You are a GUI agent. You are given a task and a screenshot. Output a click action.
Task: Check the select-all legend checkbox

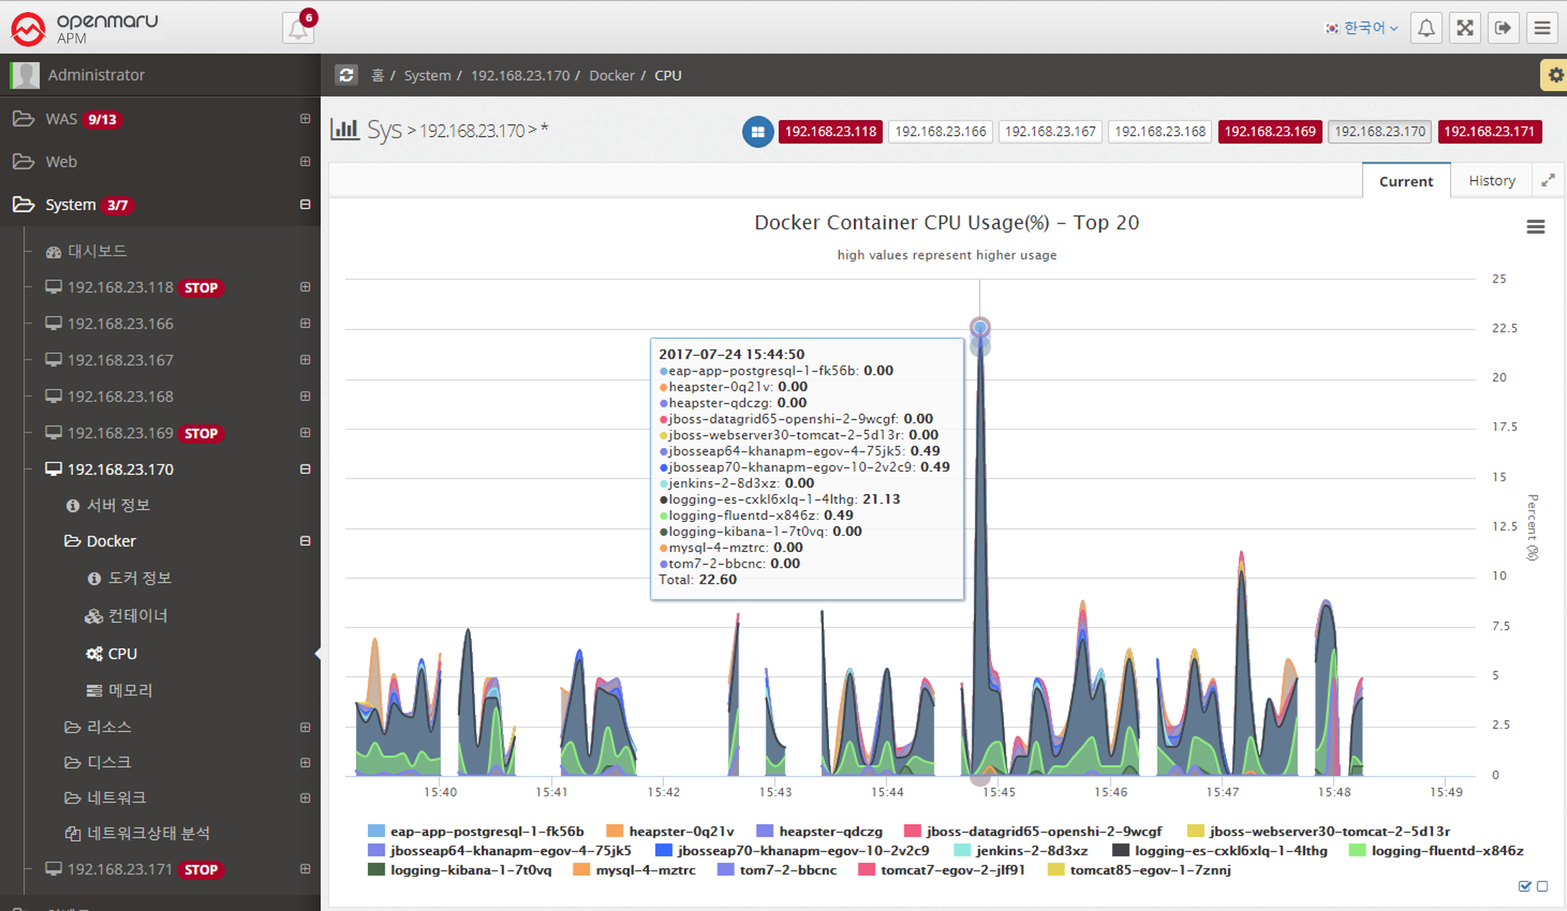(x=1525, y=886)
